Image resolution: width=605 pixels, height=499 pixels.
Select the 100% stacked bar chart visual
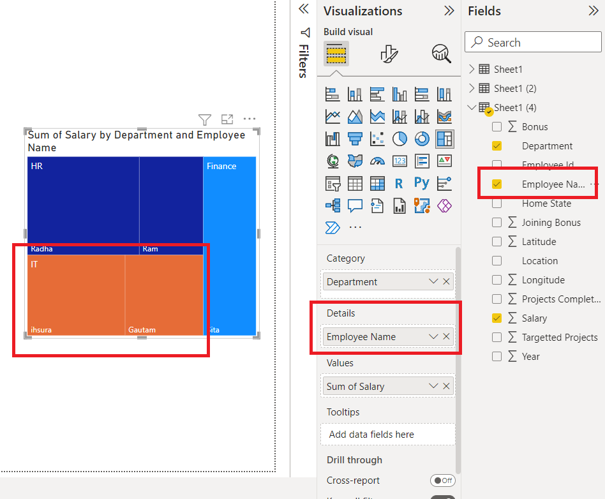click(x=422, y=94)
